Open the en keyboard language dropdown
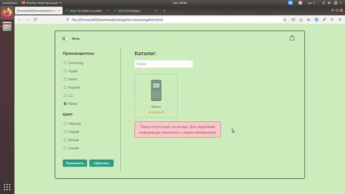 point(311,3)
